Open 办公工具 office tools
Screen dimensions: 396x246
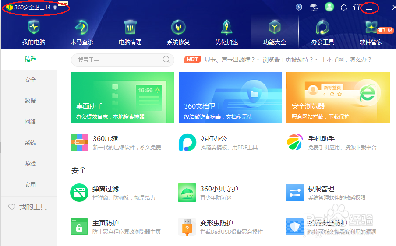tap(323, 33)
